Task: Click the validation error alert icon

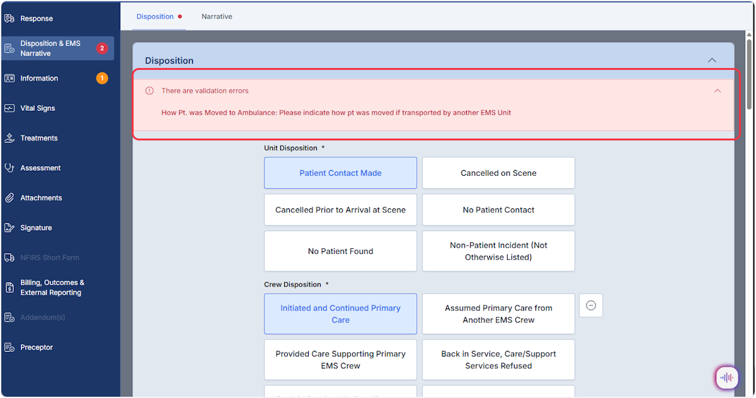Action: 149,91
